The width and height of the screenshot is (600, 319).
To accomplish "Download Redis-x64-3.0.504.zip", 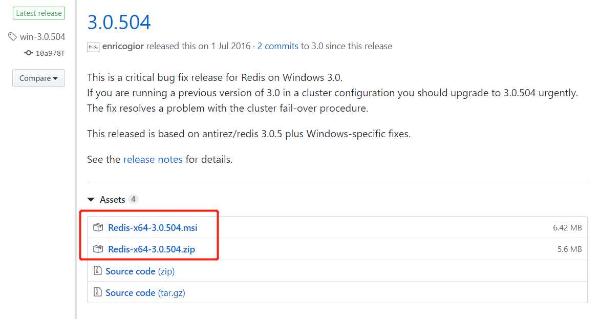I will [x=152, y=249].
